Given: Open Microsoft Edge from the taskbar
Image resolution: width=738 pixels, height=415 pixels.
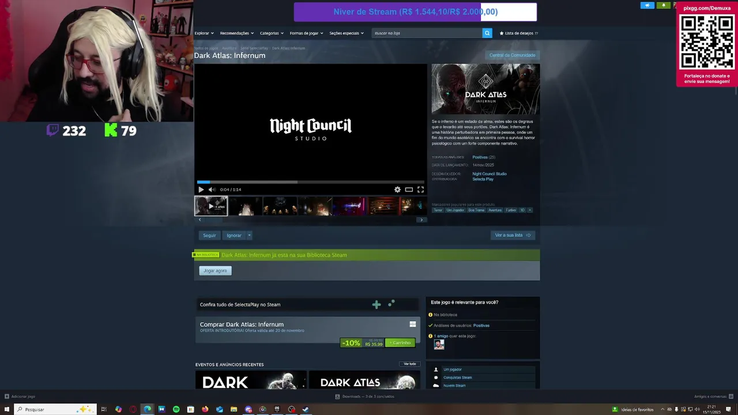Looking at the screenshot, I should [x=147, y=409].
